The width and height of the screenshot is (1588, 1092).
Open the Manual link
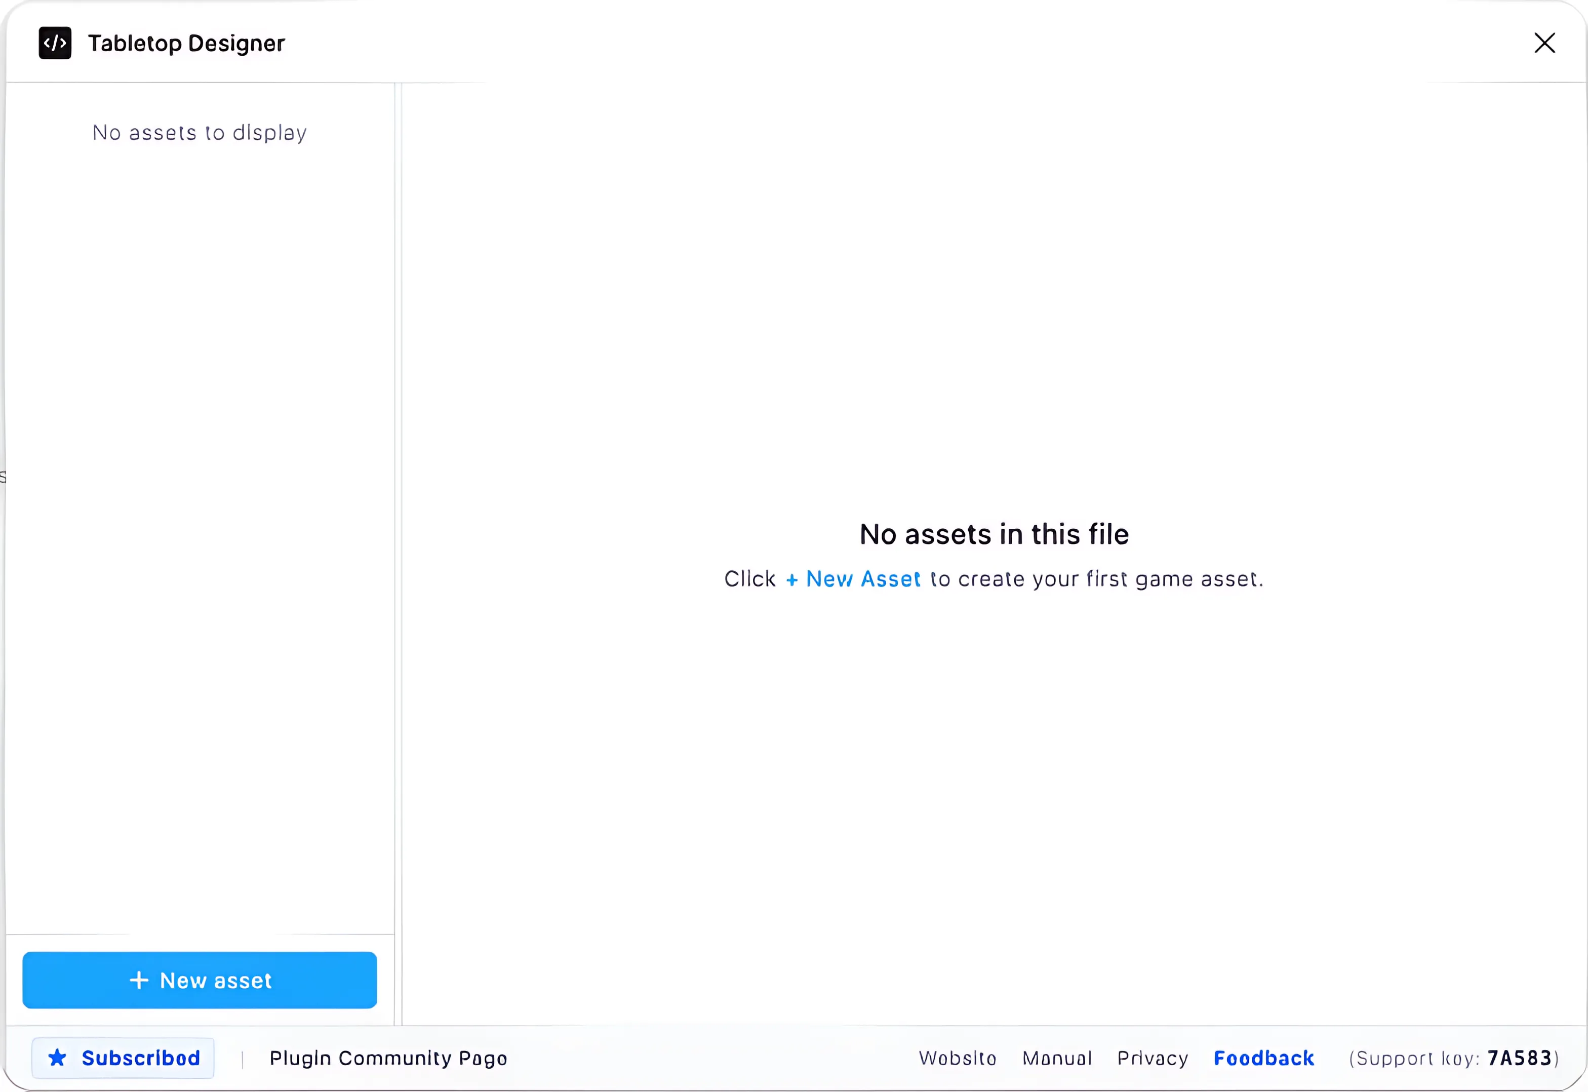pos(1057,1059)
